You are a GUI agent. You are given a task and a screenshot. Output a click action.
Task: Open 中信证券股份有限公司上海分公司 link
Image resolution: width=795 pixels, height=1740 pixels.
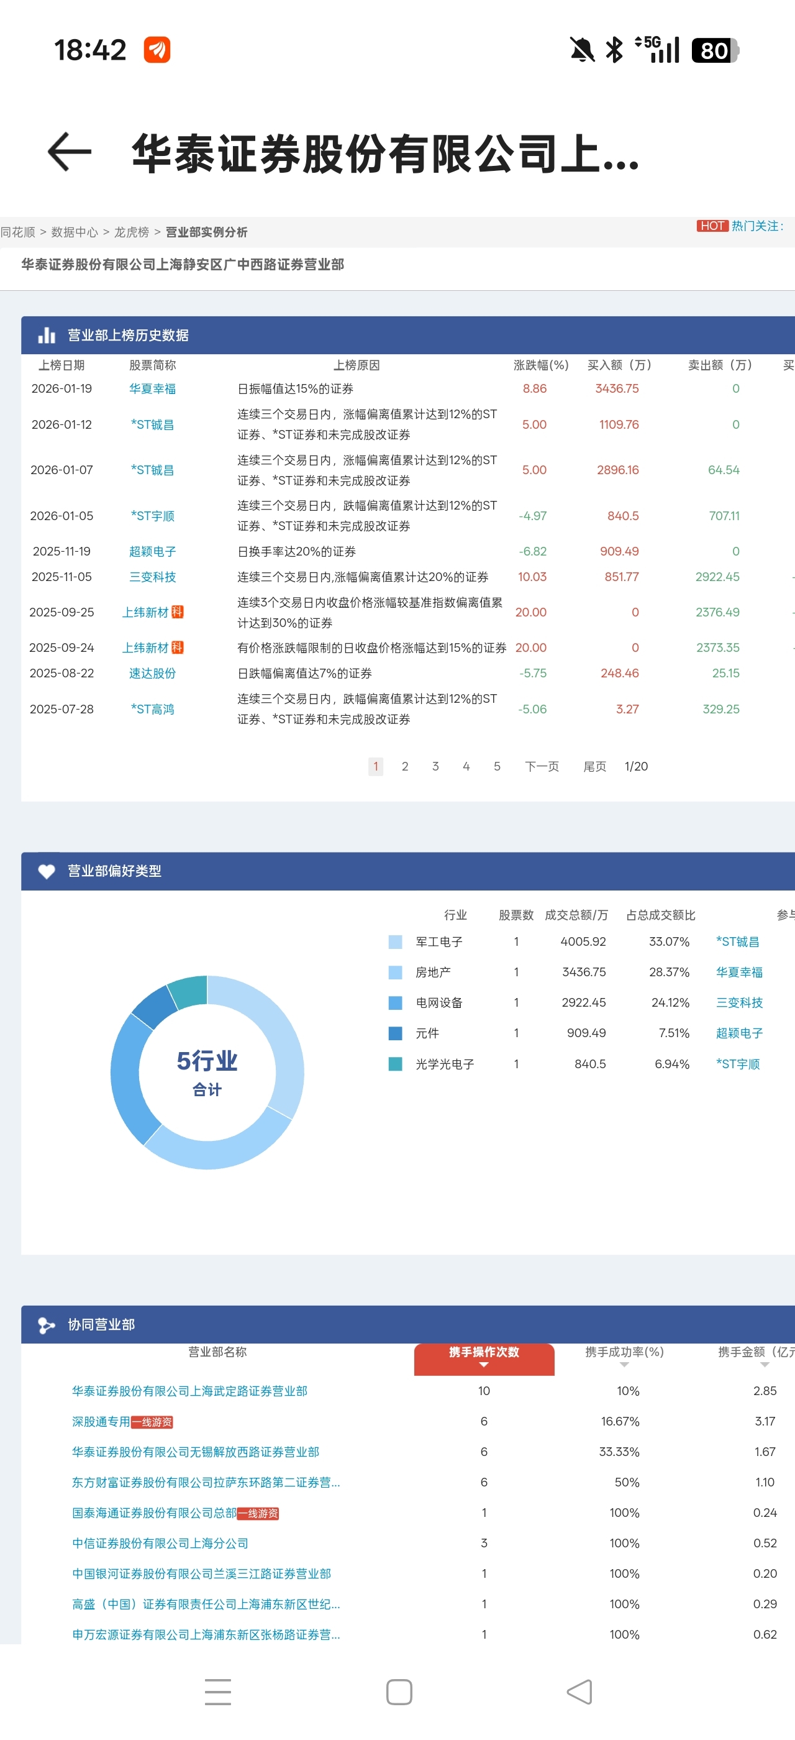(161, 1543)
